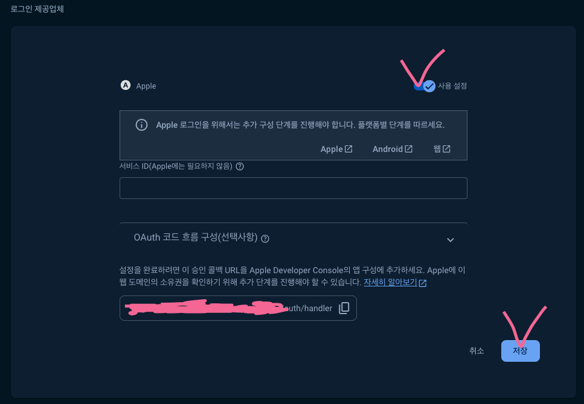The height and width of the screenshot is (404, 584).
Task: Click the info icon in the notice banner
Action: [x=141, y=125]
